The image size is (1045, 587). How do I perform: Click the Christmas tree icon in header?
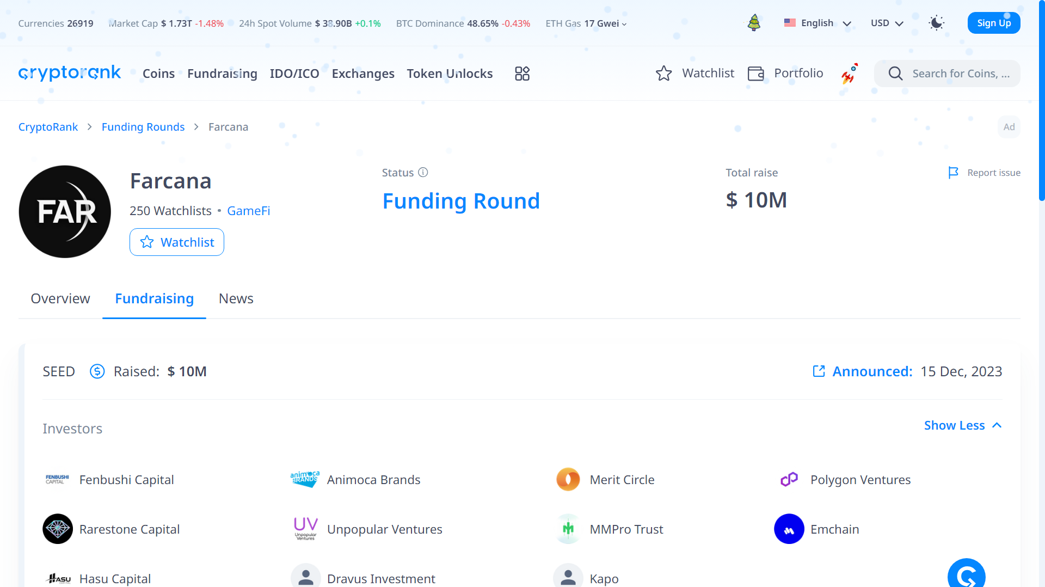click(x=754, y=23)
